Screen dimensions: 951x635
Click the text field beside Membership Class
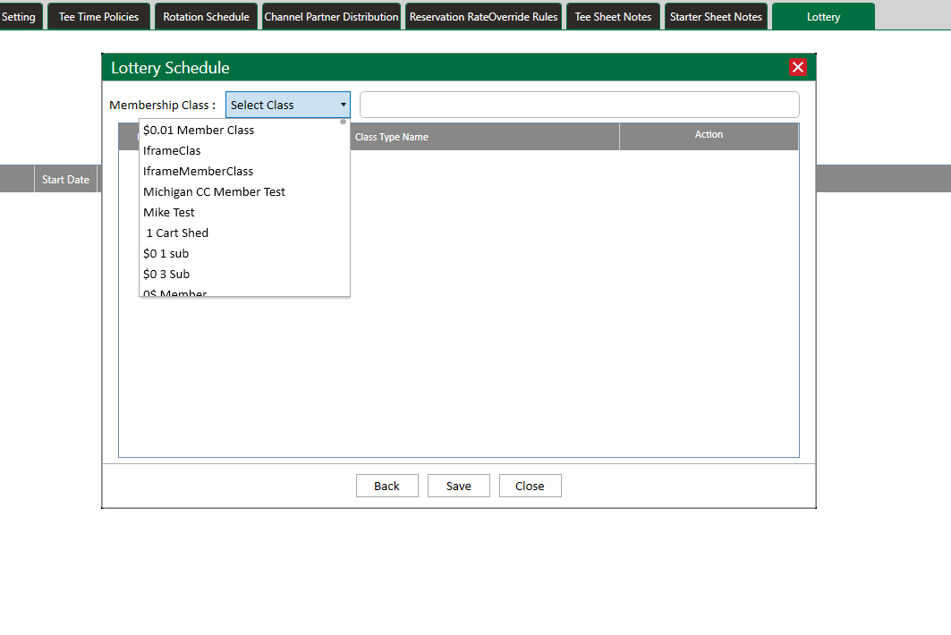click(x=579, y=105)
